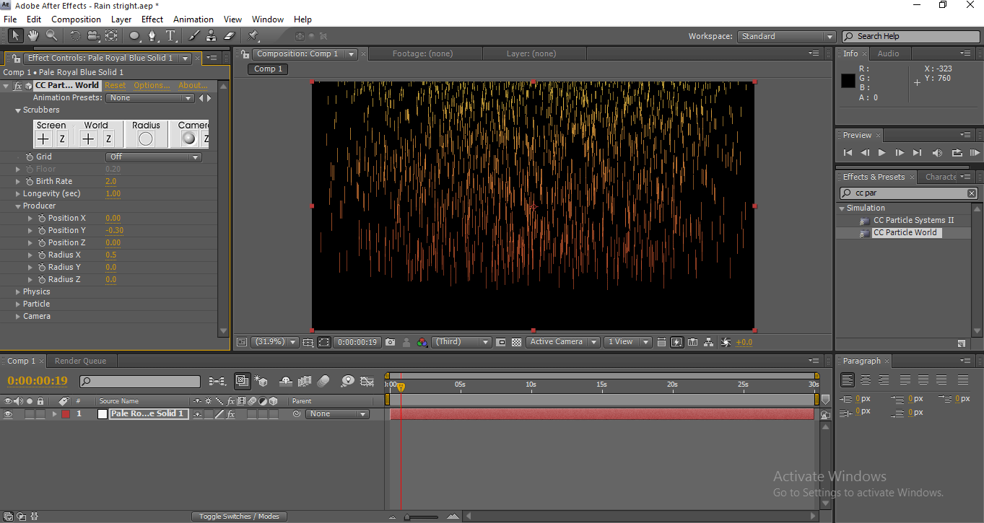Viewport: 984px width, 523px height.
Task: Switch to the Render Queue tab
Action: point(80,361)
